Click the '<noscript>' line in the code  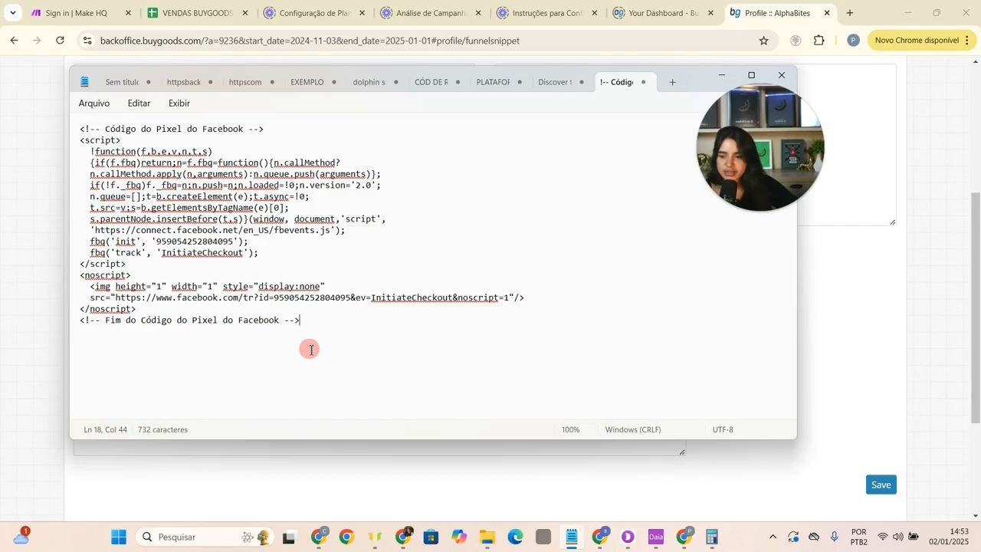pyautogui.click(x=105, y=275)
